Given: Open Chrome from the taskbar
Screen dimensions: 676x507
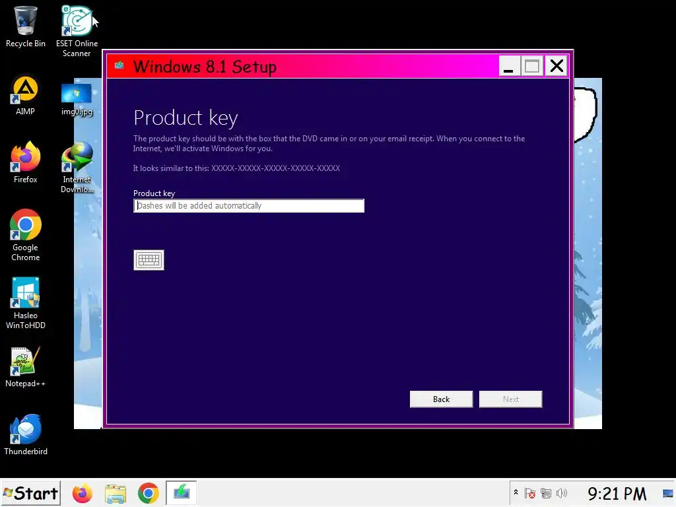Looking at the screenshot, I should click(x=148, y=493).
